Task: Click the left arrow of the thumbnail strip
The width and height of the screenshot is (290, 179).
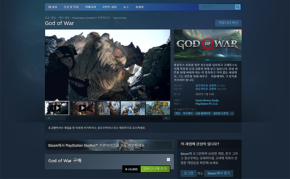Action: [x=49, y=118]
